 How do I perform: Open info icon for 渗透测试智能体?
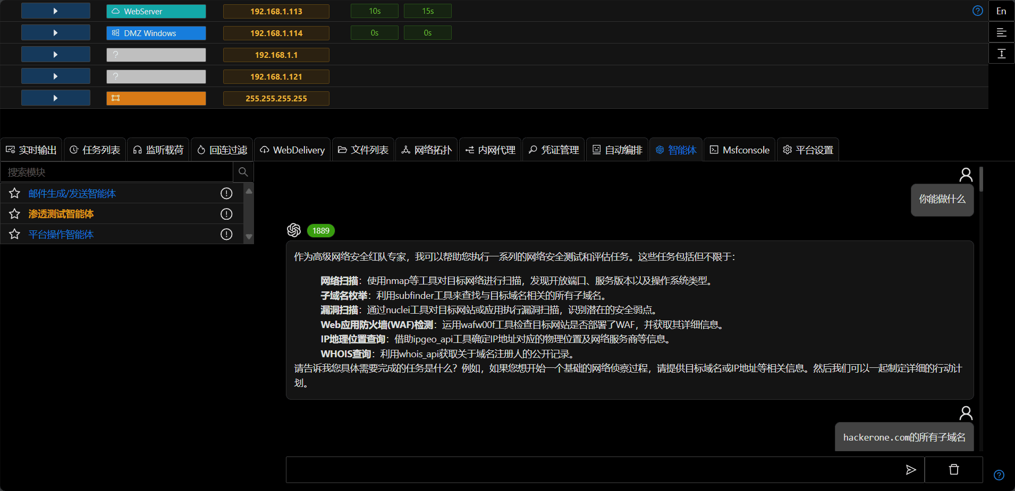(x=226, y=214)
